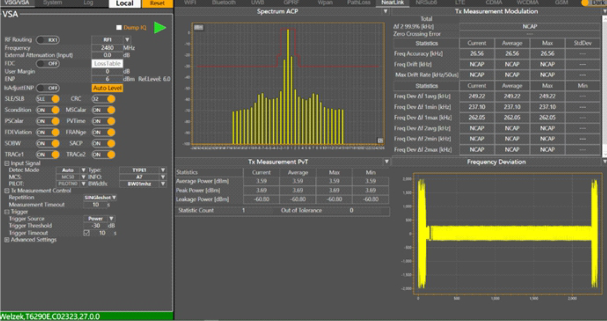Viewport: 607px width, 321px height.
Task: Toggle the Trigger Timeout checkbox
Action: point(87,233)
